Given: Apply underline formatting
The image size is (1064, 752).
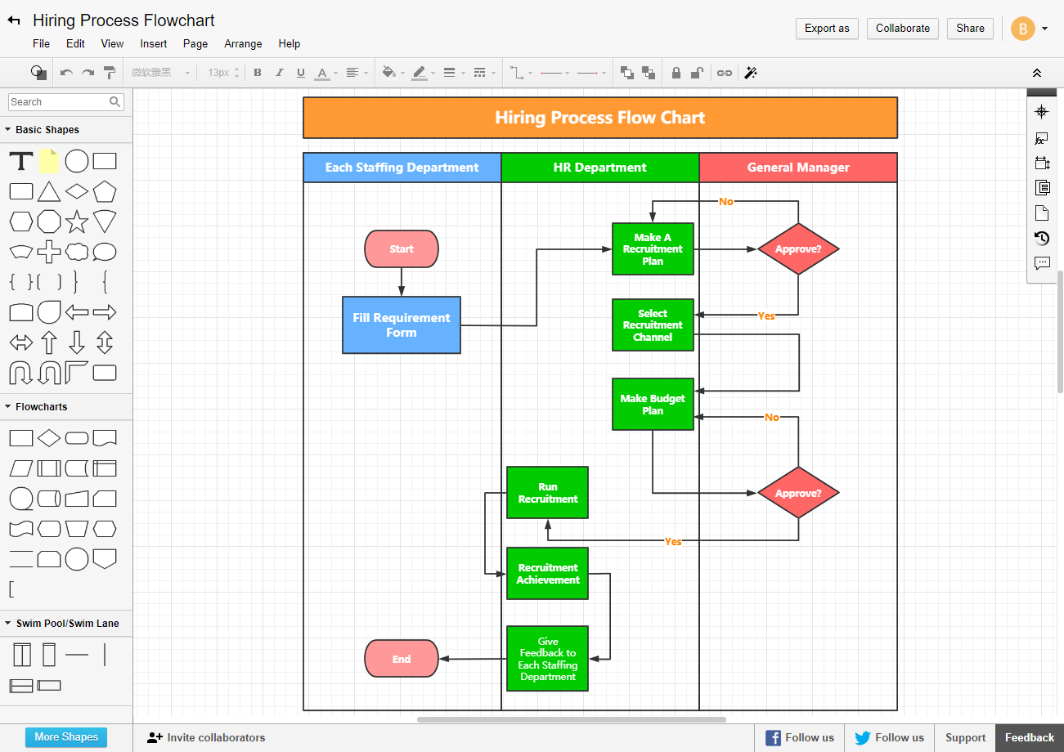Looking at the screenshot, I should coord(301,73).
